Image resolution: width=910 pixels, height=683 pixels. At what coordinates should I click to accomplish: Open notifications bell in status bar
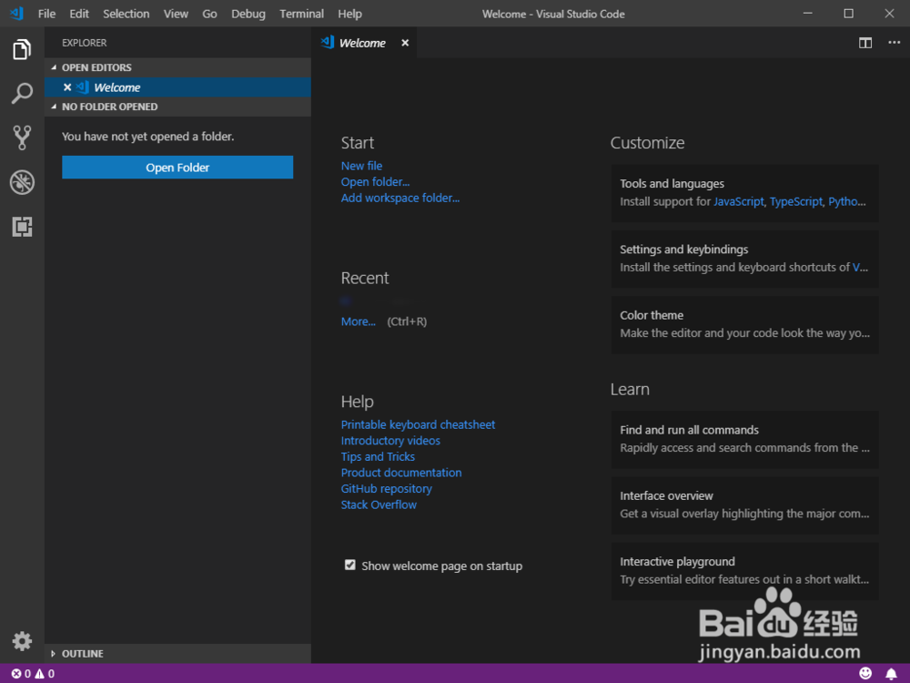891,674
